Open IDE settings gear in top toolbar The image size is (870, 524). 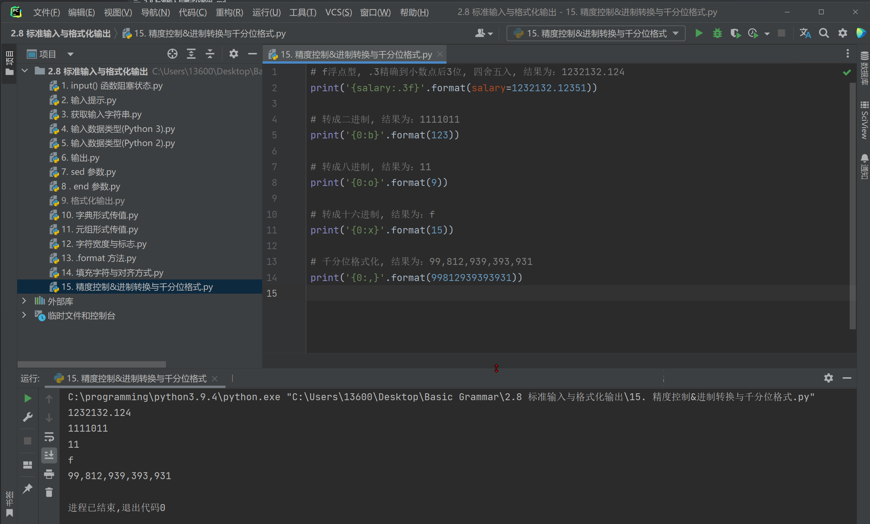tap(842, 33)
